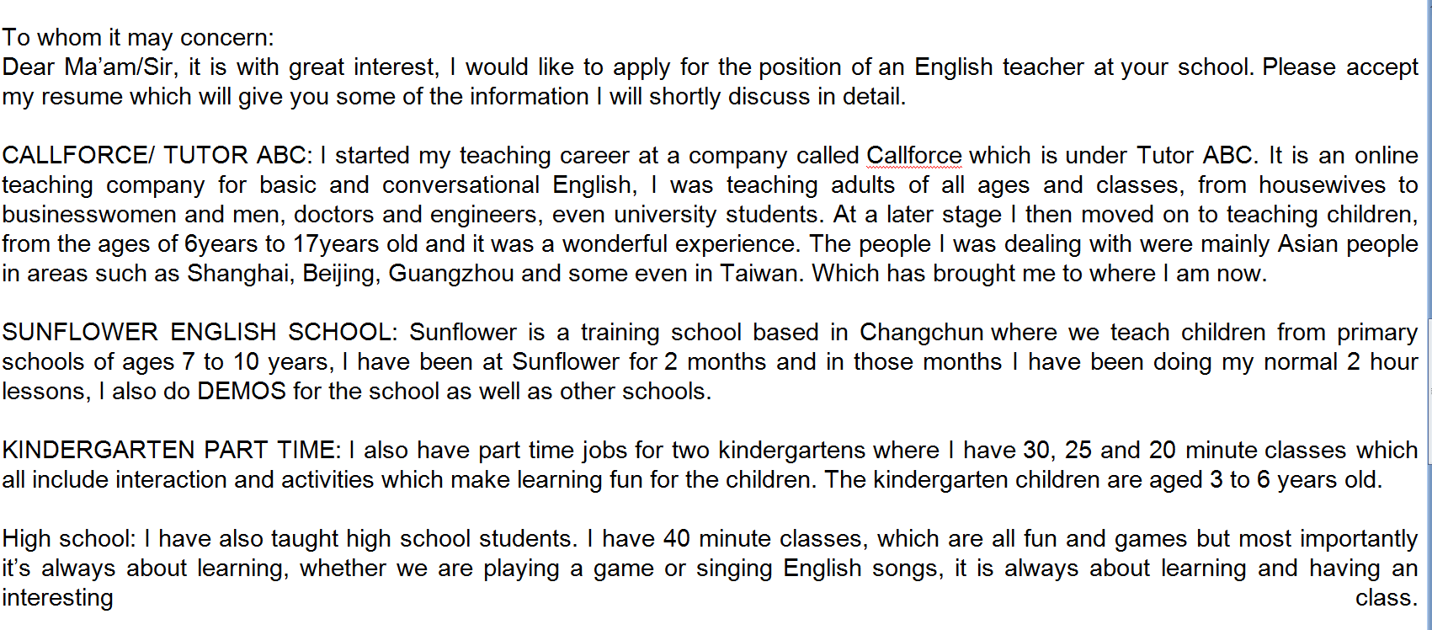Click the capitalized word 'DEMOS'
Viewport: 1432px width, 630px height.
click(242, 392)
